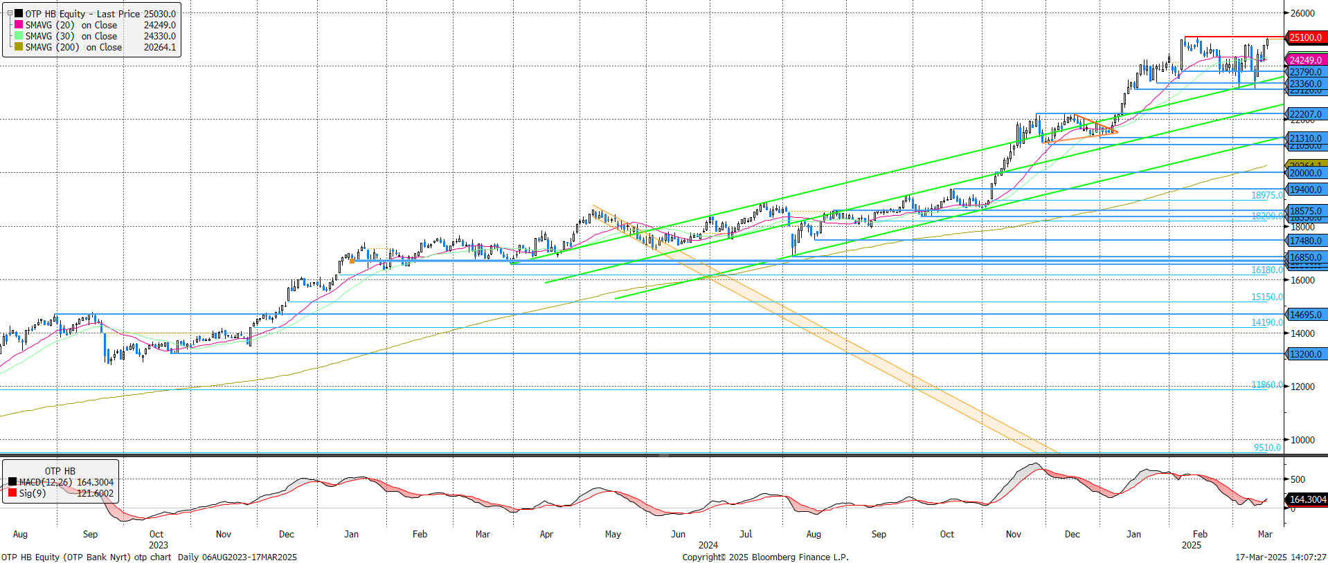1328x563 pixels.
Task: Click the magenta 24249.0 SMAVG axis label
Action: [1307, 60]
